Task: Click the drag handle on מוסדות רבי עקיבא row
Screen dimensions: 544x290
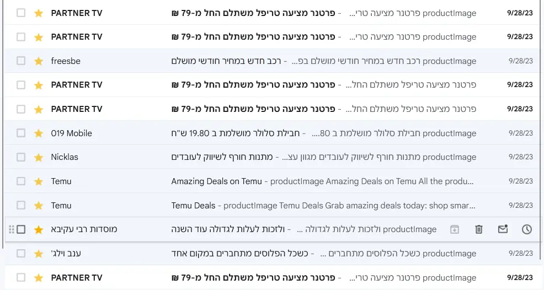Action: tap(11, 229)
